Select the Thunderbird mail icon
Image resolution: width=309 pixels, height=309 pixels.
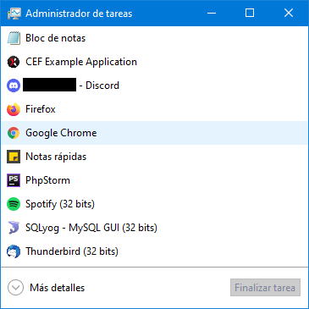[x=14, y=251]
